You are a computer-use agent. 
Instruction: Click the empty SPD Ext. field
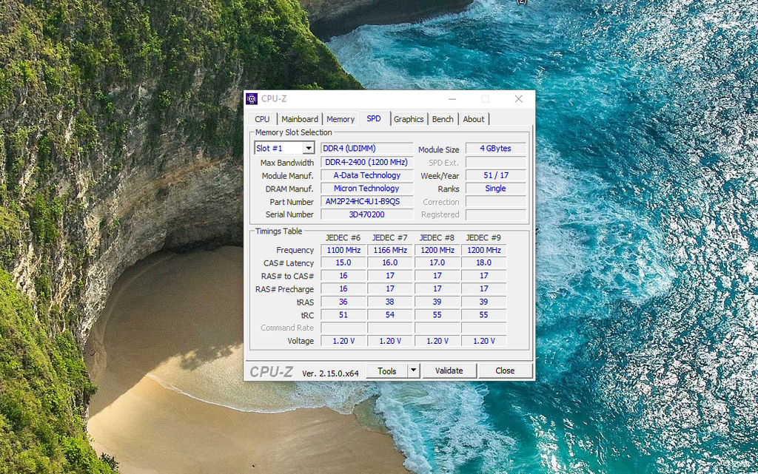(495, 162)
